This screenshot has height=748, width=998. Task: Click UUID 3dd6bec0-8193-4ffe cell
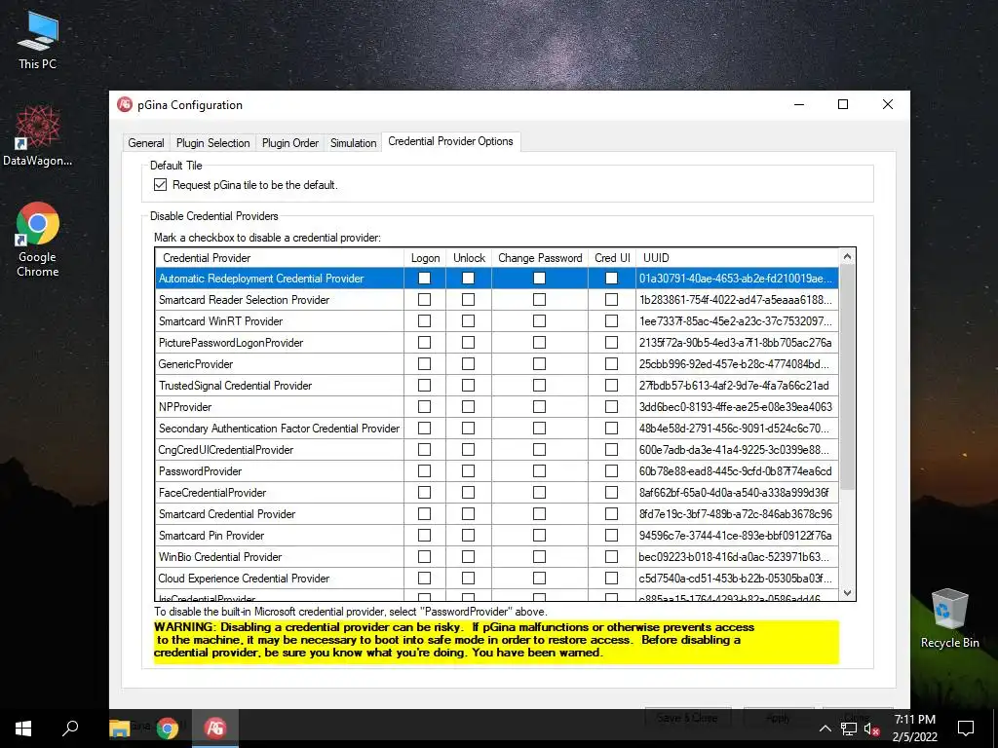[736, 407]
